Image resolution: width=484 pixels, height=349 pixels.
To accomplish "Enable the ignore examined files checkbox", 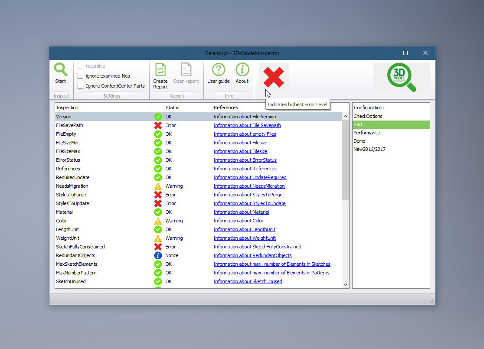I will [x=81, y=75].
